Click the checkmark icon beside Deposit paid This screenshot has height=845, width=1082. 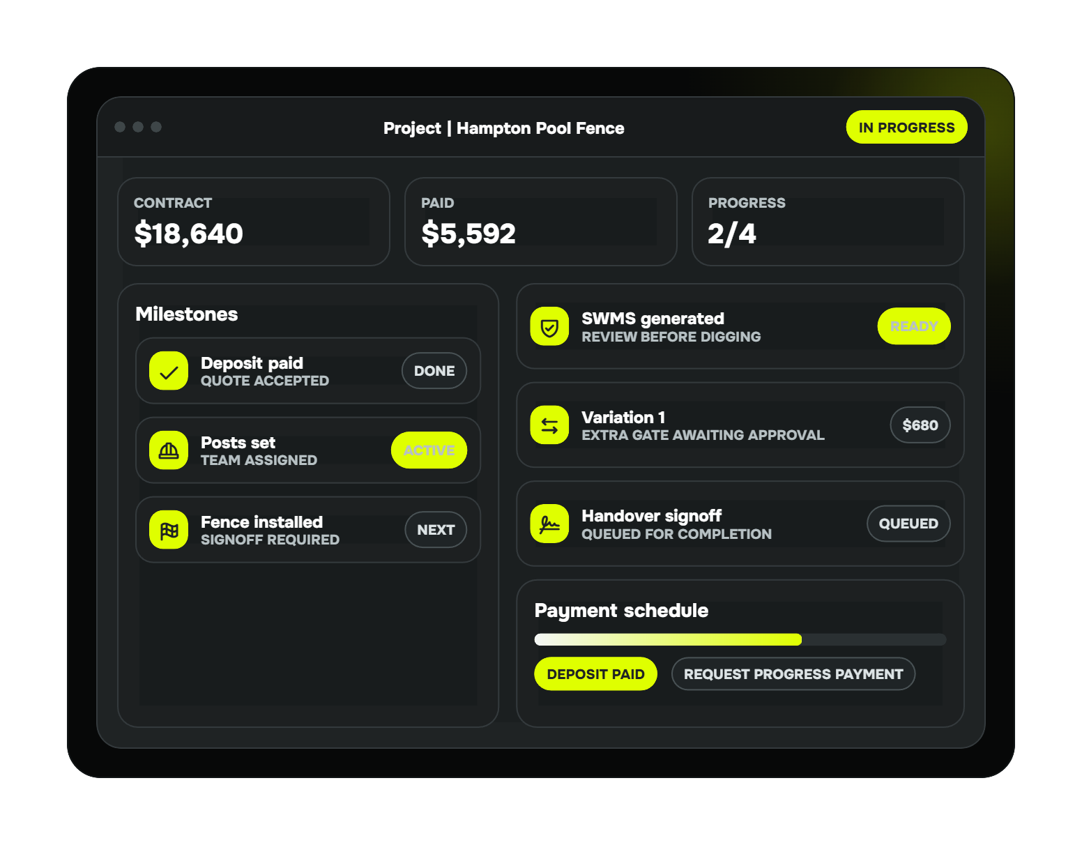[x=169, y=371]
